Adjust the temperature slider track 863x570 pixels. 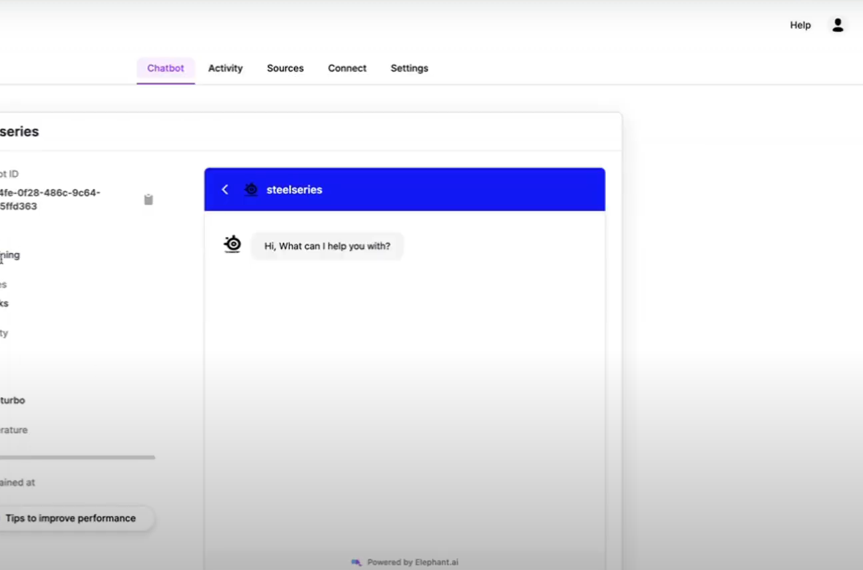77,457
